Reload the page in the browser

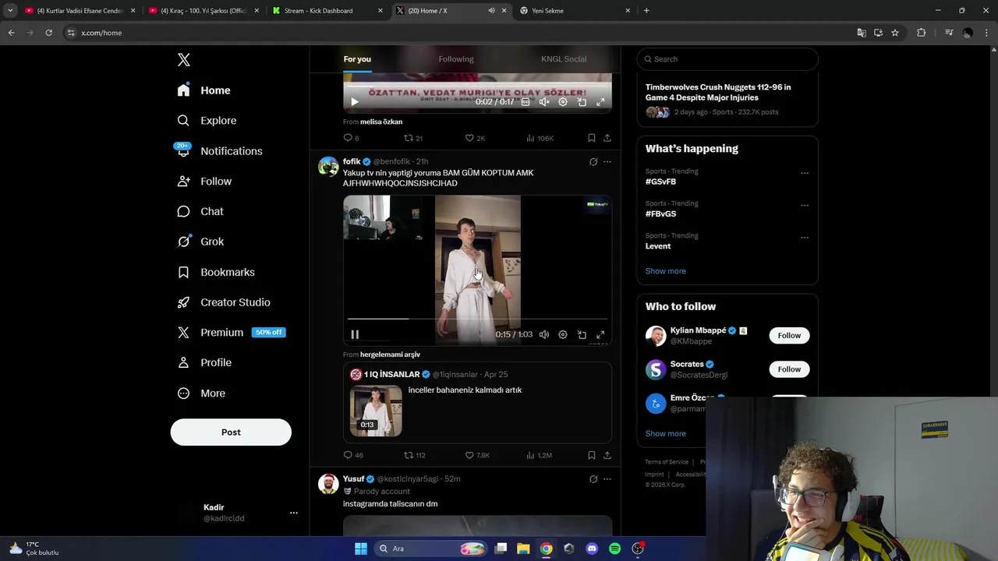[48, 33]
